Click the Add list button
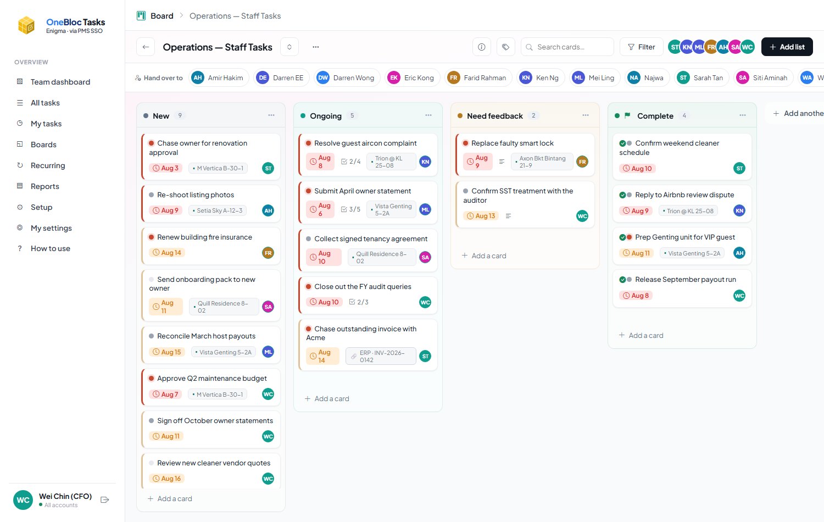Image resolution: width=824 pixels, height=522 pixels. pyautogui.click(x=787, y=47)
